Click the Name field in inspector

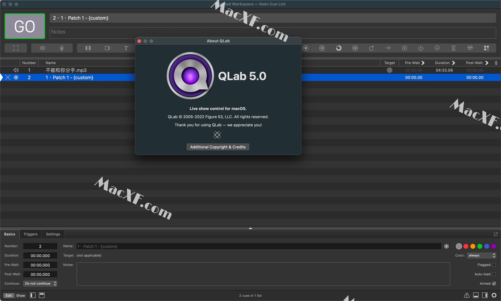click(259, 246)
